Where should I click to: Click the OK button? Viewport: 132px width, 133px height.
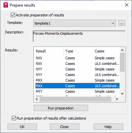22,127
